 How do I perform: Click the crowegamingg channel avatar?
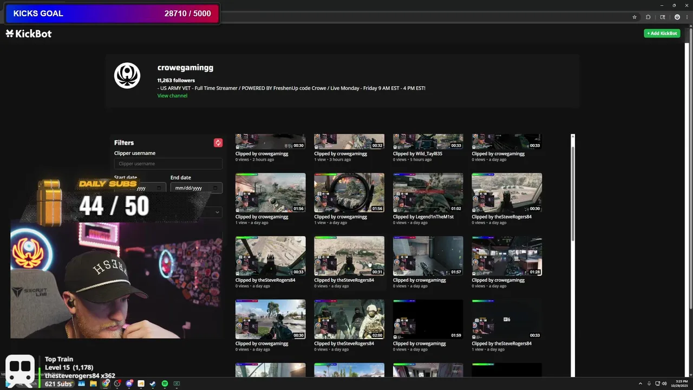[x=127, y=75]
